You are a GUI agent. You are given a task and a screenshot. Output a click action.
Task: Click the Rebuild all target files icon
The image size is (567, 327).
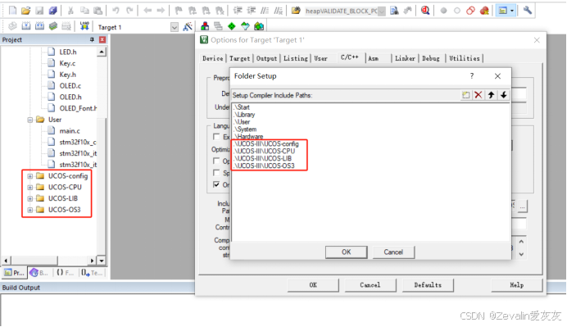39,26
